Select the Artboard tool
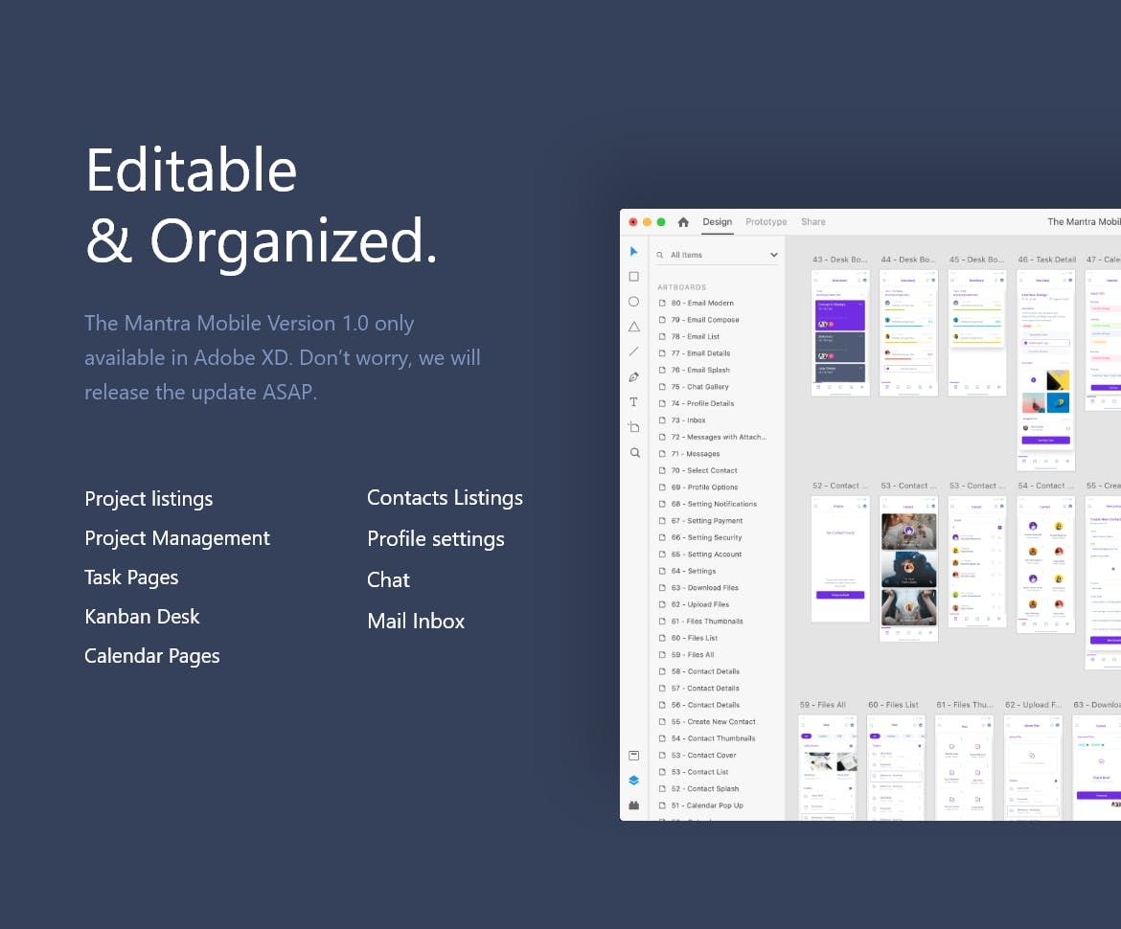Image resolution: width=1121 pixels, height=929 pixels. (633, 427)
